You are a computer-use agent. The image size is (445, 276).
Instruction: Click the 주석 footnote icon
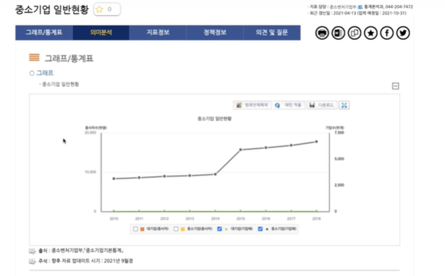[x=32, y=261]
